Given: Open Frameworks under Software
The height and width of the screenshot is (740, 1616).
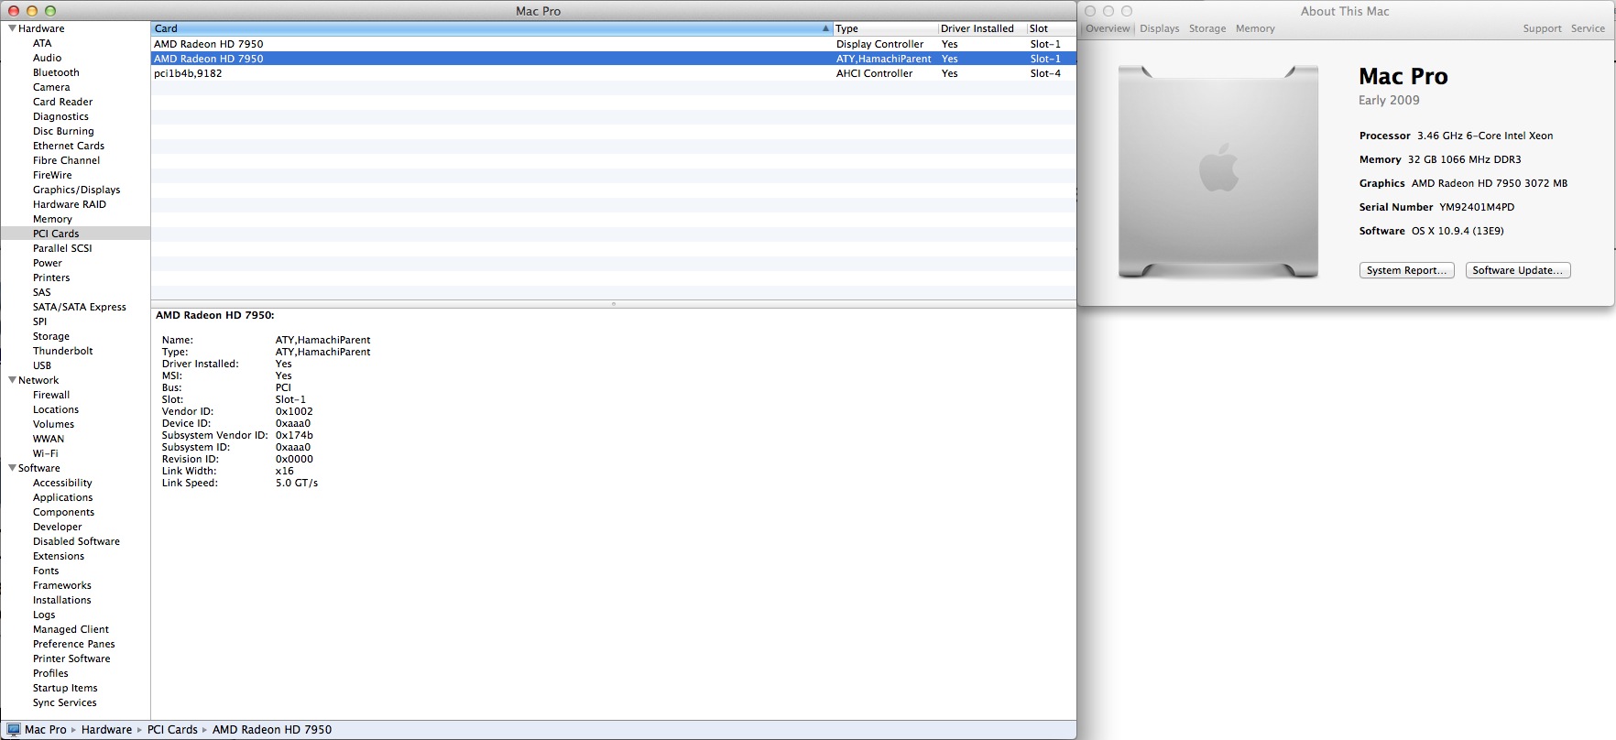Looking at the screenshot, I should pos(62,585).
